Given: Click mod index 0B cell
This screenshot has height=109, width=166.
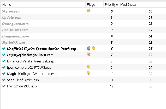Looking at the screenshot, I should pos(150,80).
